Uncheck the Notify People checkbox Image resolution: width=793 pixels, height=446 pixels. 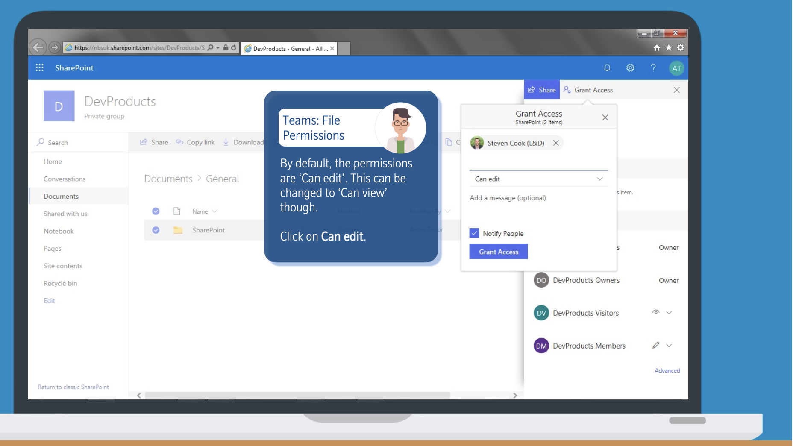click(x=474, y=233)
